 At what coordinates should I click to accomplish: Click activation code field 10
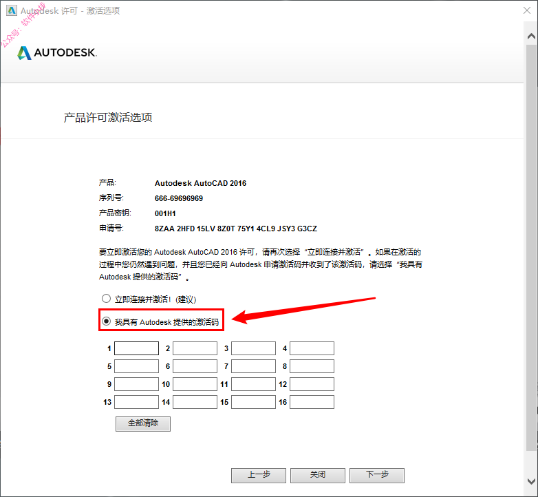pos(195,384)
